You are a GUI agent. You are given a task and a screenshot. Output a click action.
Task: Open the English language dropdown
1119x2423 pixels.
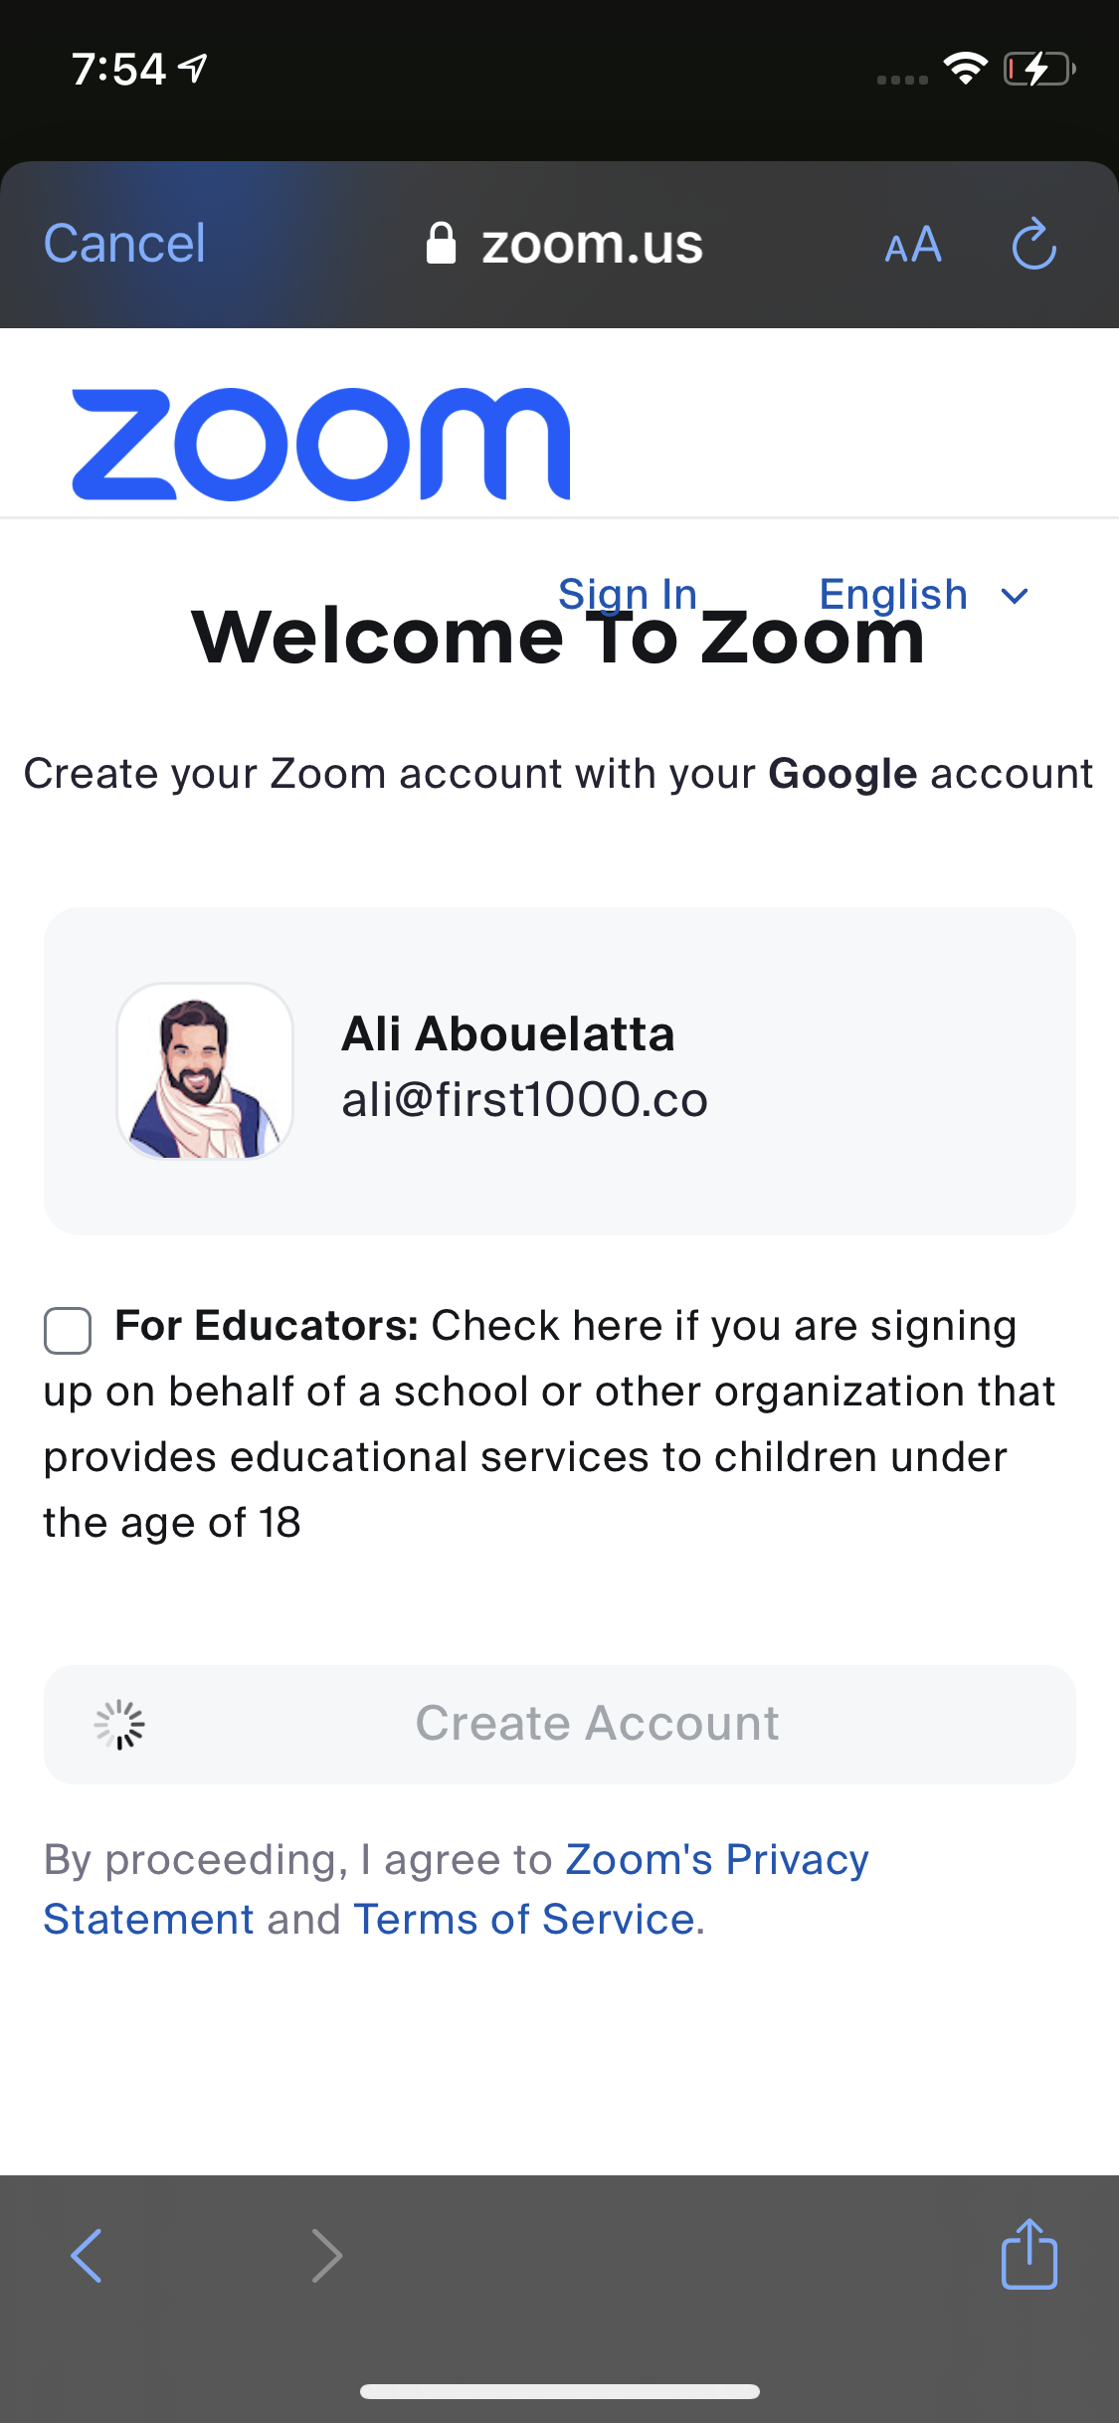coord(893,595)
